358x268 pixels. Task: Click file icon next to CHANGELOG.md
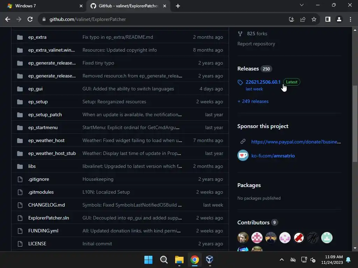[x=20, y=205]
